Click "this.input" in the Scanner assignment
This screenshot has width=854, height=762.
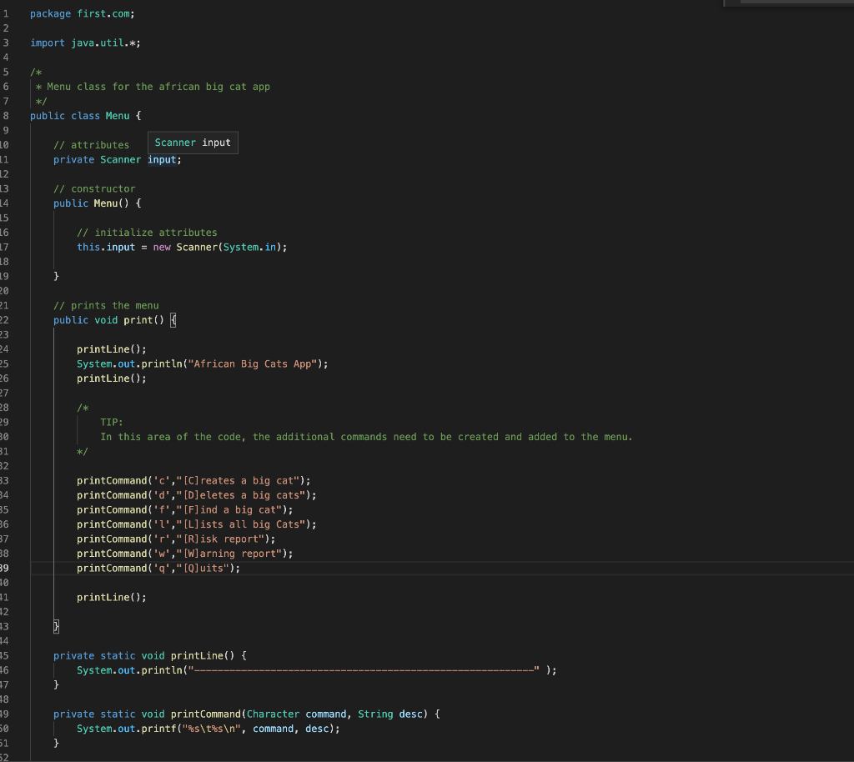point(106,247)
